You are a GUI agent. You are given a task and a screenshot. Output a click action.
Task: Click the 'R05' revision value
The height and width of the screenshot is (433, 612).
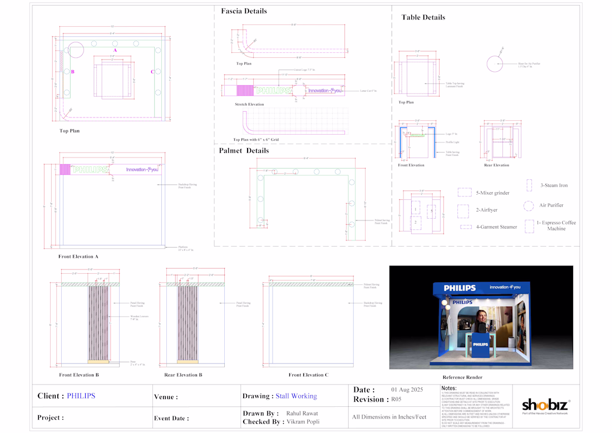pos(396,400)
